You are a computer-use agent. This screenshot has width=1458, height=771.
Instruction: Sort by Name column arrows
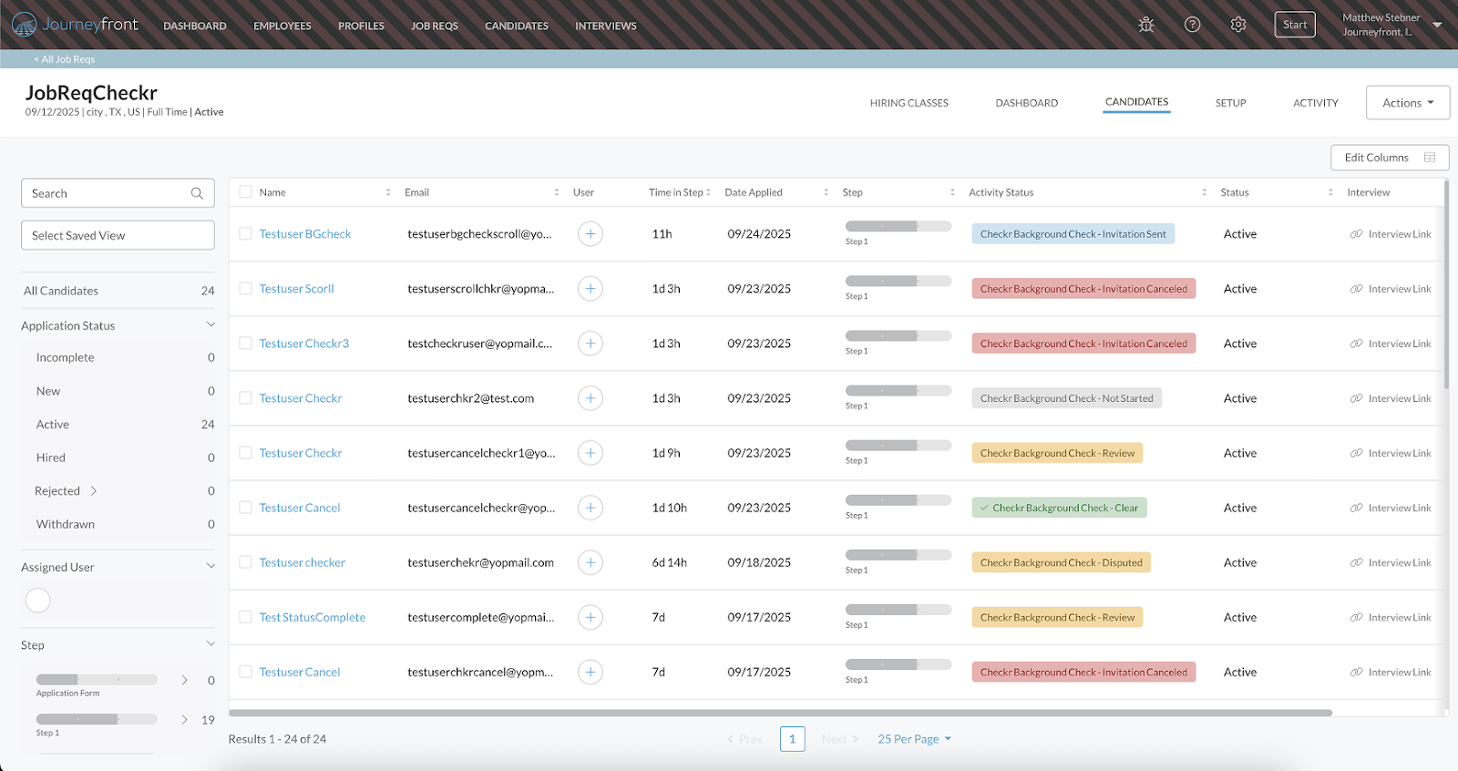tap(388, 192)
